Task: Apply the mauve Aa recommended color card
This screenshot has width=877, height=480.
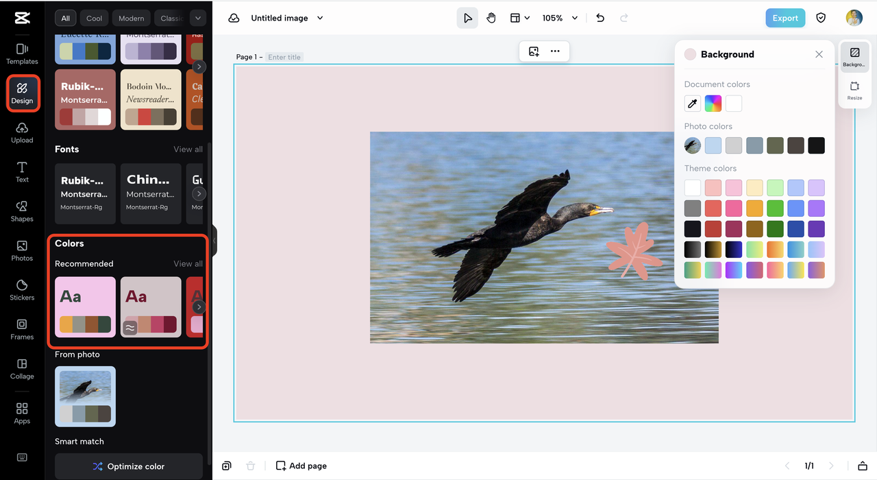Action: [151, 307]
